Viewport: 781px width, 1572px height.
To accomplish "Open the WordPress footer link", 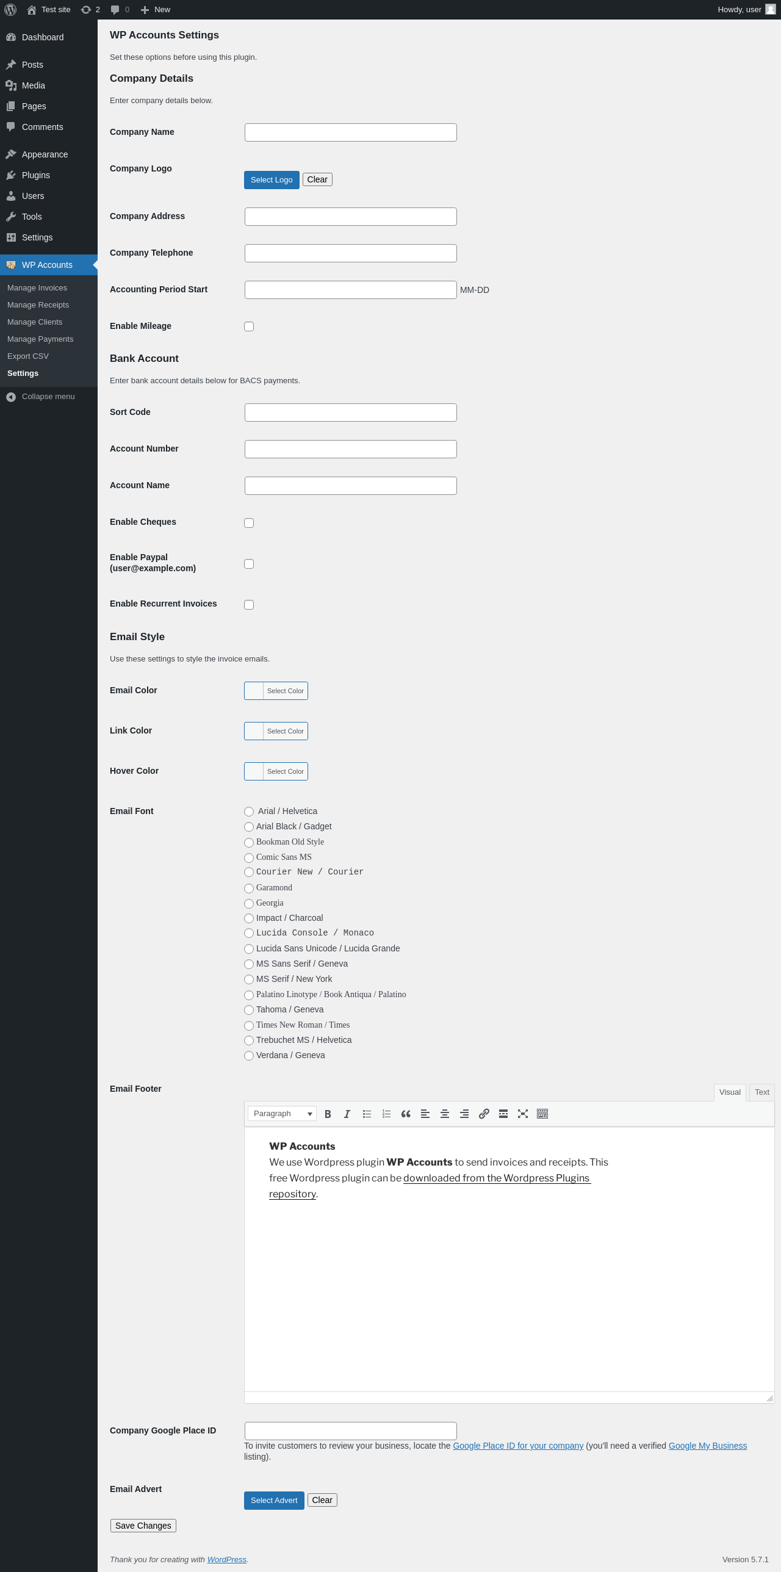I will point(227,1559).
